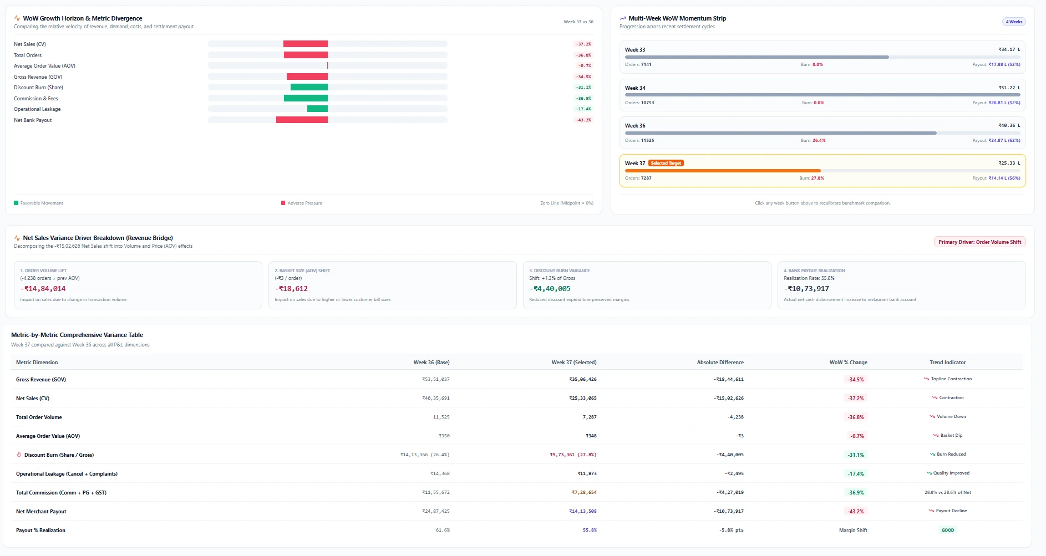This screenshot has width=1046, height=556.
Task: Click the down-trend icon next to Basket Dip
Action: [x=936, y=436]
